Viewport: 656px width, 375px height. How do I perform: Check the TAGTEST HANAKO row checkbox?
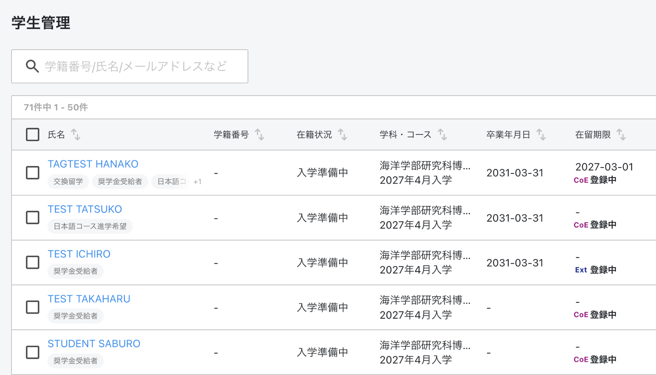tap(33, 173)
